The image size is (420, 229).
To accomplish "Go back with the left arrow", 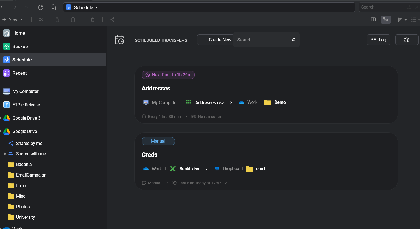I will [3, 7].
